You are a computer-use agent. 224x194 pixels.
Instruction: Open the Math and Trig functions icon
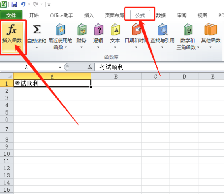[x=188, y=29]
